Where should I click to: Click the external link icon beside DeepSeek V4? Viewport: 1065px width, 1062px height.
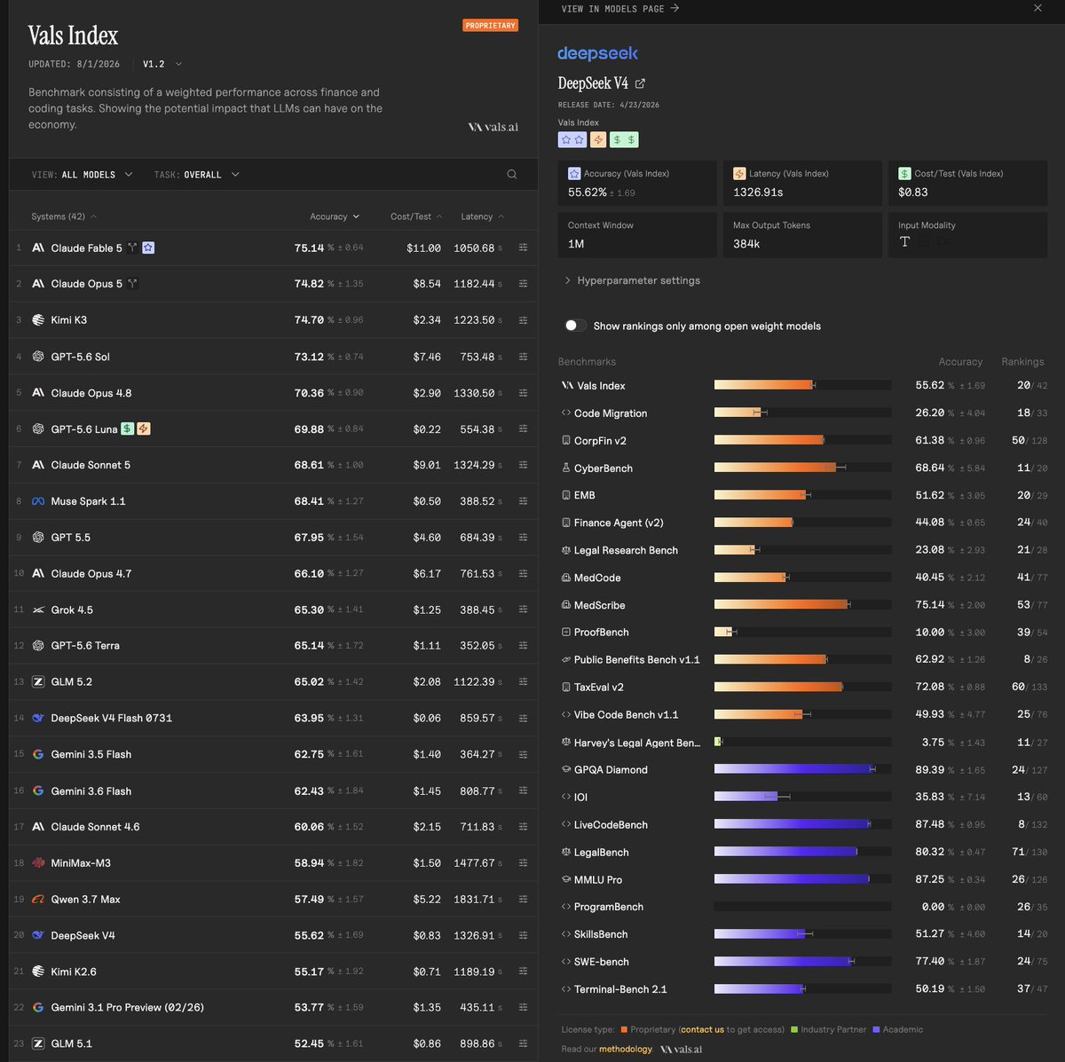[640, 83]
